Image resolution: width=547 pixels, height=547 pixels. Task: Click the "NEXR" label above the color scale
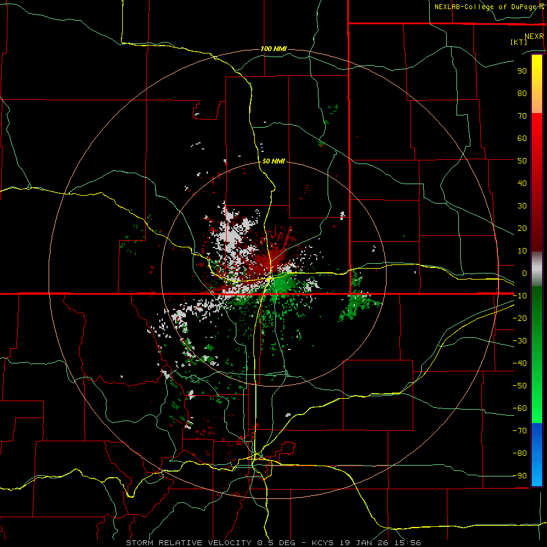pyautogui.click(x=534, y=36)
